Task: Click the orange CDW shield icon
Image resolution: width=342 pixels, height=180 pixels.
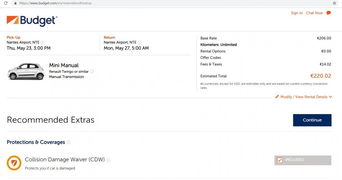Action: point(14,163)
